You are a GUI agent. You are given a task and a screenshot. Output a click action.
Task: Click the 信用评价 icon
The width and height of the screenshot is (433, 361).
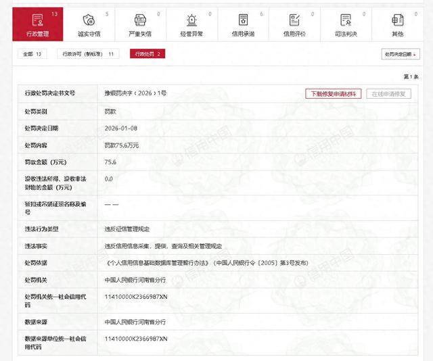click(x=294, y=20)
